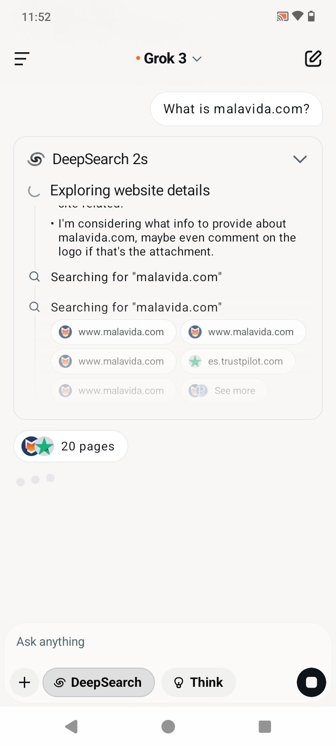This screenshot has height=746, width=336.
Task: Tap the 'Exploring website details' step heading
Action: (x=130, y=190)
